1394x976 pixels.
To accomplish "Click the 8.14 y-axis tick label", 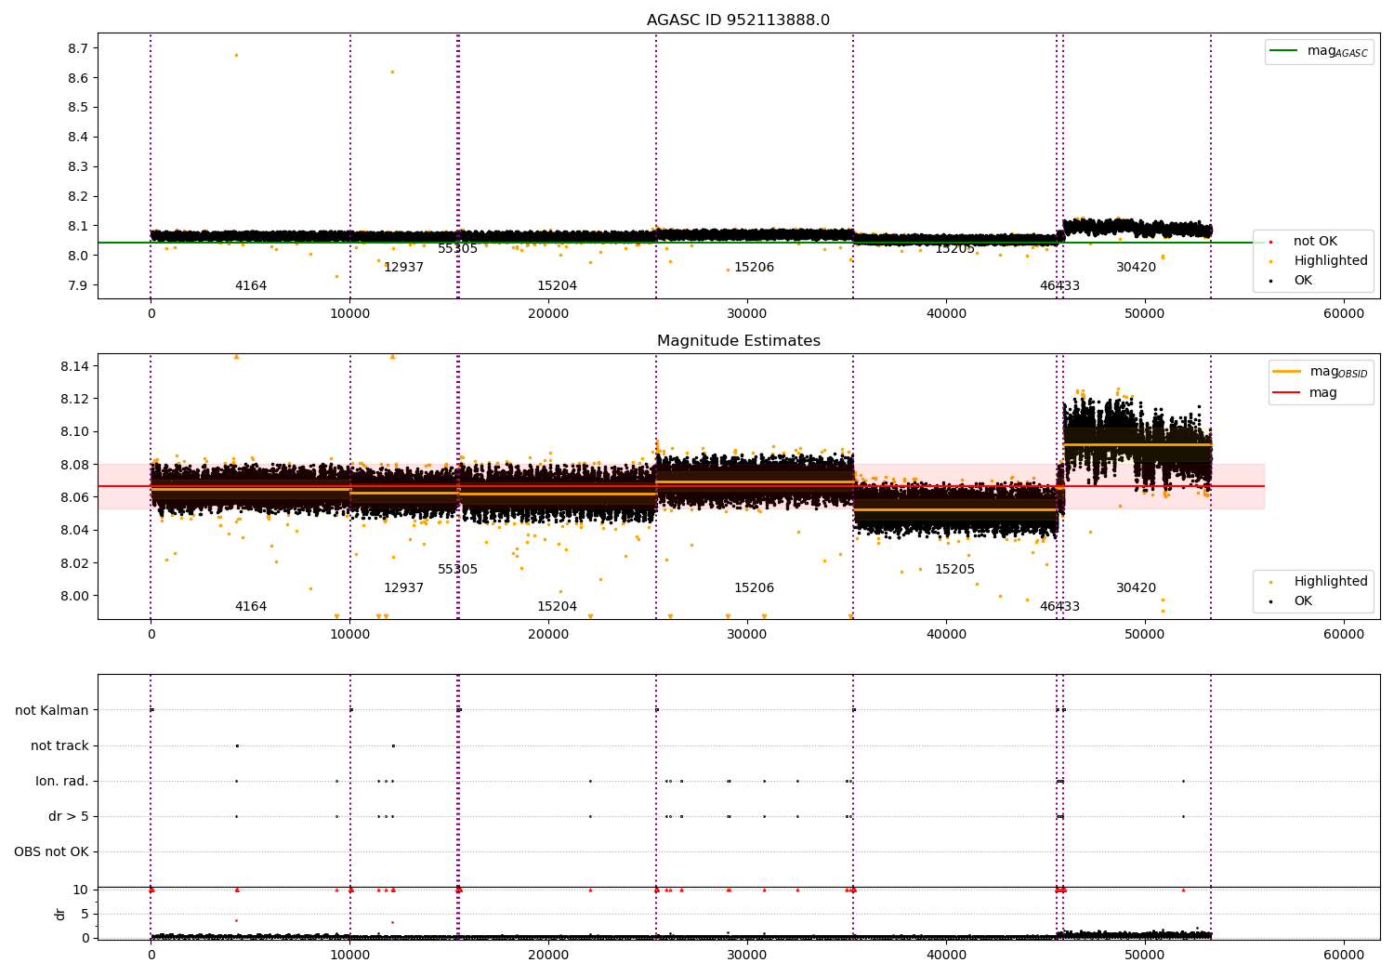I will point(74,366).
